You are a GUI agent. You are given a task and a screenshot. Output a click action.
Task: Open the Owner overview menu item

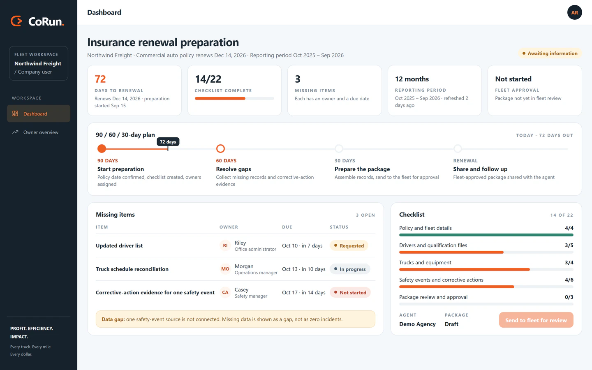pyautogui.click(x=39, y=132)
